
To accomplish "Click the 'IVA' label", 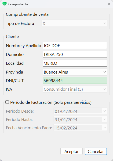I will point(9,89).
